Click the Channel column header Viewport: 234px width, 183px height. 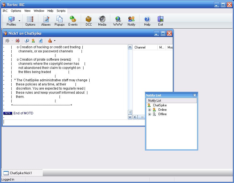coord(145,47)
